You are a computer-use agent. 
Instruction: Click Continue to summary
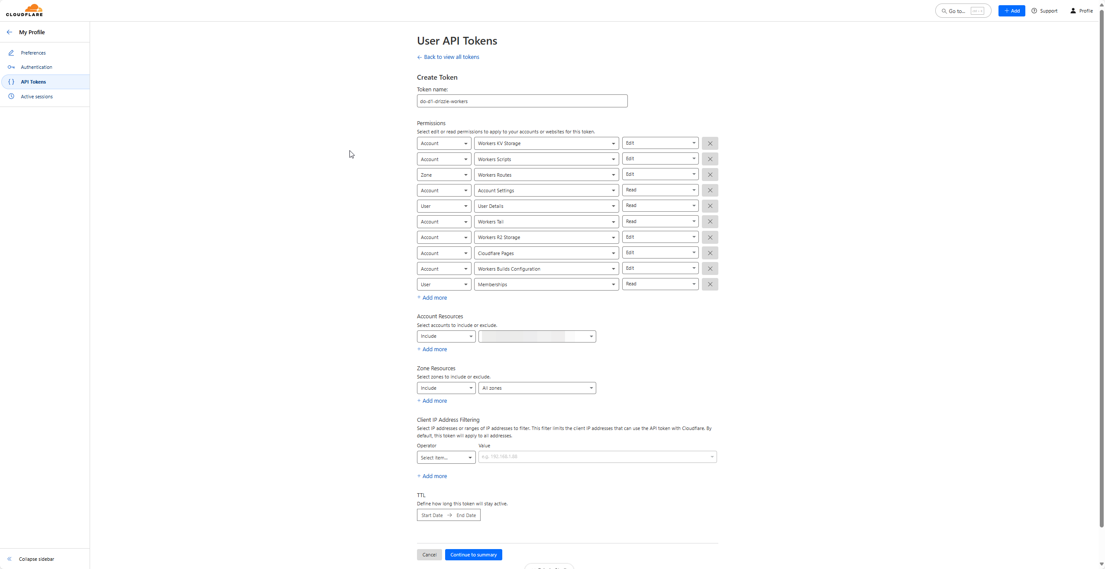[473, 554]
